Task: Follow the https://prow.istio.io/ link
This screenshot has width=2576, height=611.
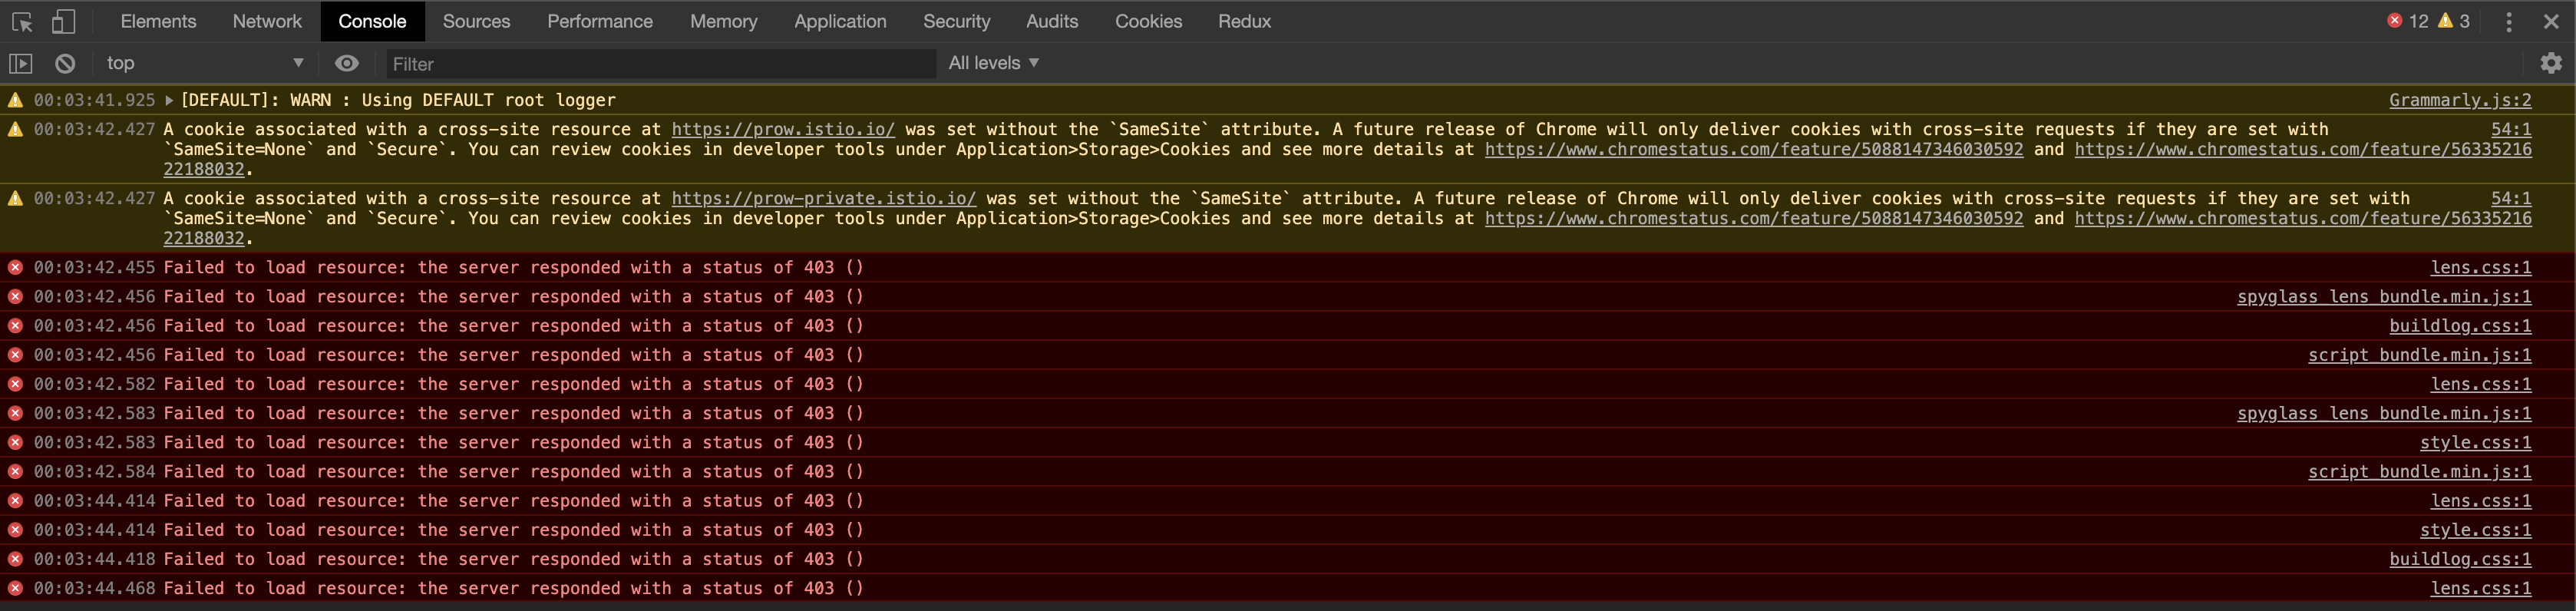Action: 783,129
